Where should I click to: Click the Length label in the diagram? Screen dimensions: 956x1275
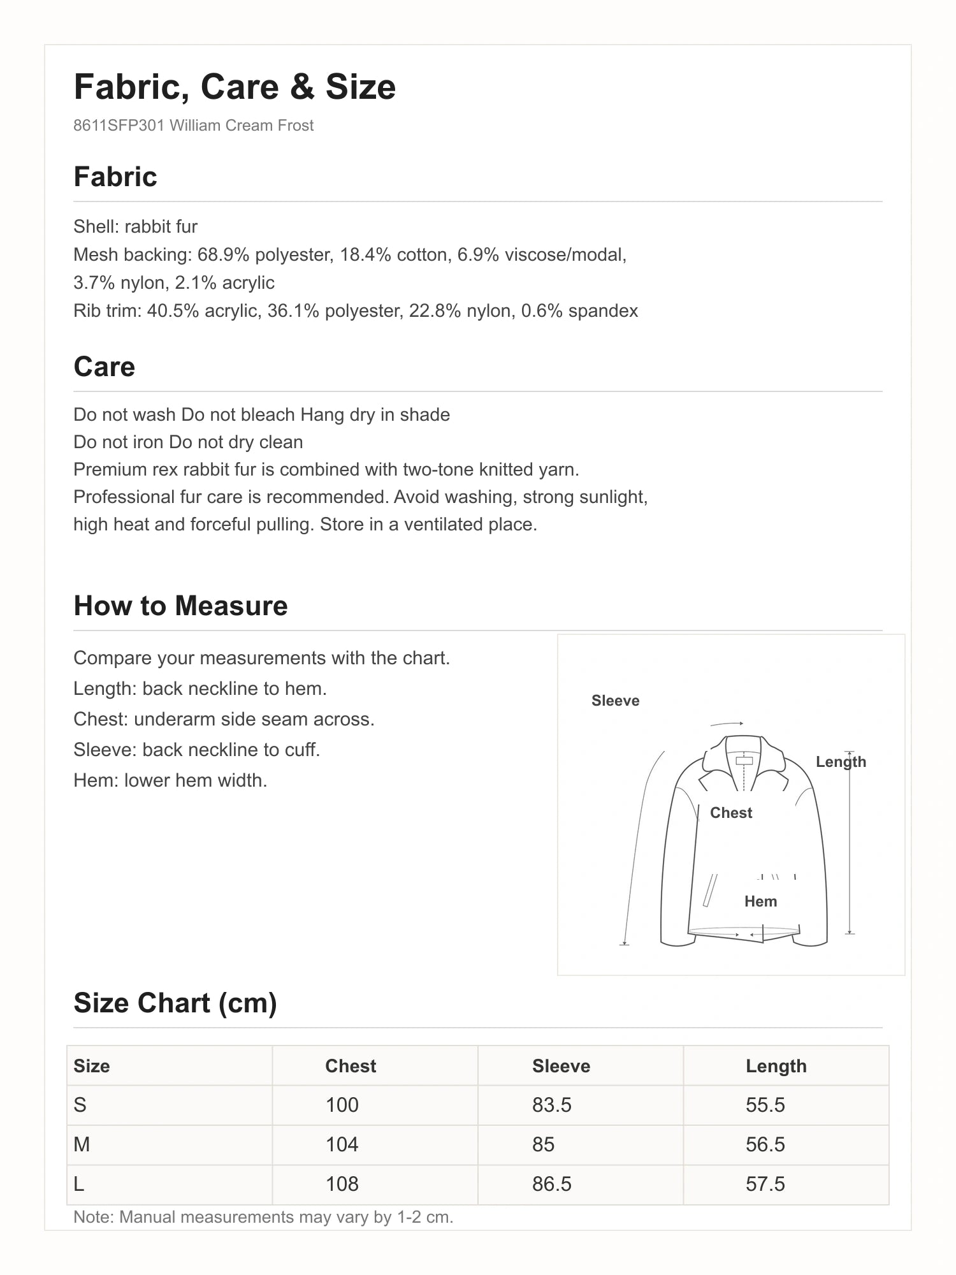pyautogui.click(x=841, y=762)
